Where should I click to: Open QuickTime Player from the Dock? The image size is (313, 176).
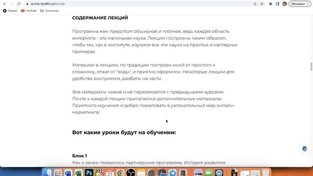click(219, 173)
